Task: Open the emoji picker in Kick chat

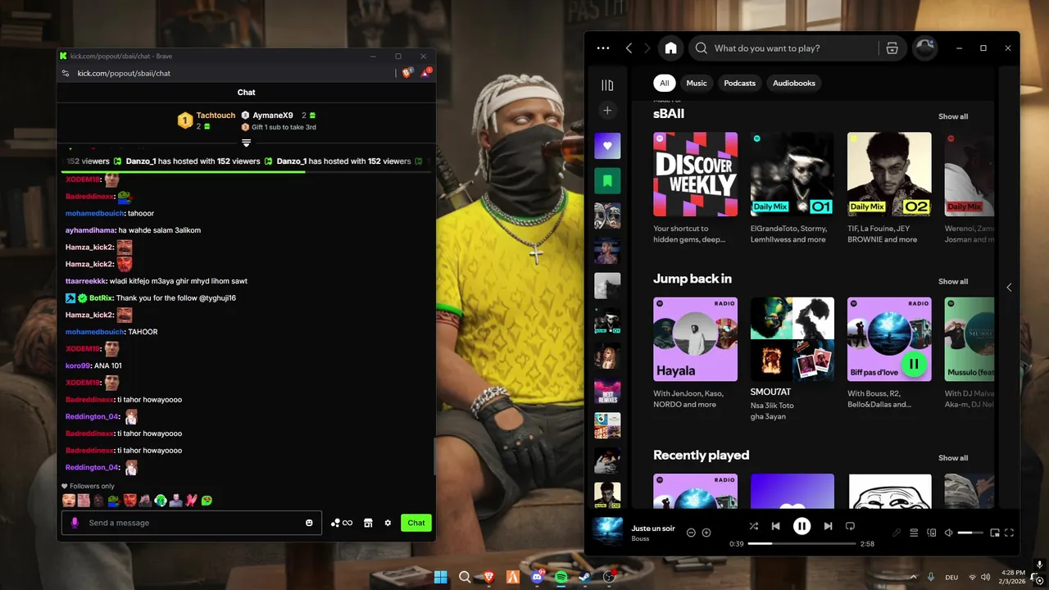Action: click(x=309, y=523)
